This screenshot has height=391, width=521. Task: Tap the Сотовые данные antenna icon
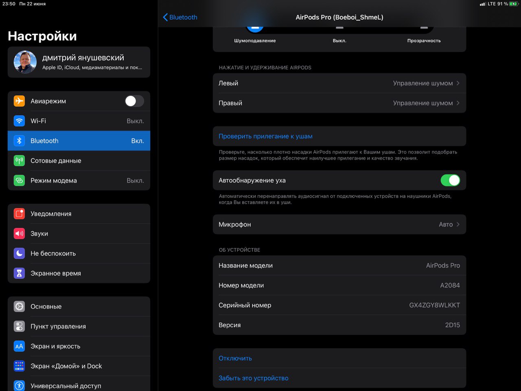pos(19,160)
